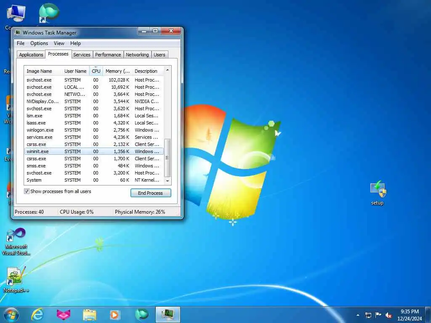431x323 pixels.
Task: Switch to the Services tab
Action: [x=82, y=55]
